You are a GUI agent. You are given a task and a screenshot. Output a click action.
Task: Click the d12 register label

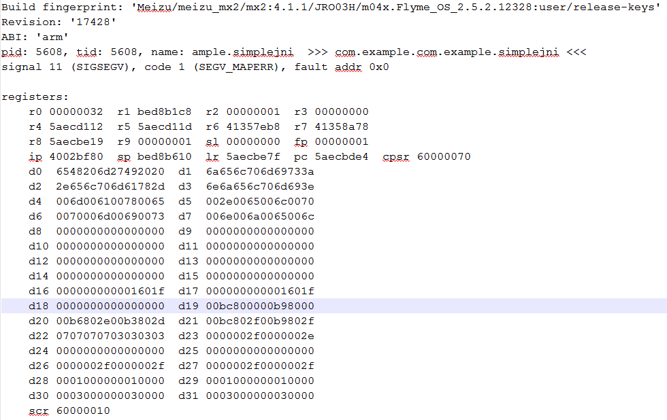(x=39, y=261)
